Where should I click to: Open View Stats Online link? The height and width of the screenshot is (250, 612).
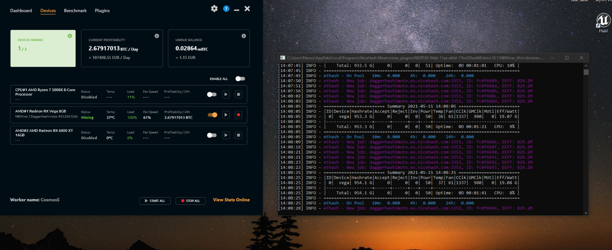[231, 200]
